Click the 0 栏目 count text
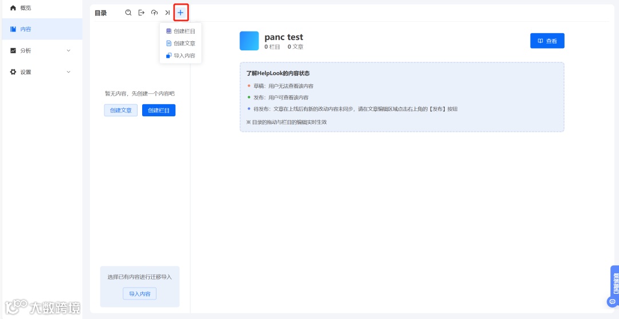This screenshot has height=319, width=619. (x=272, y=47)
